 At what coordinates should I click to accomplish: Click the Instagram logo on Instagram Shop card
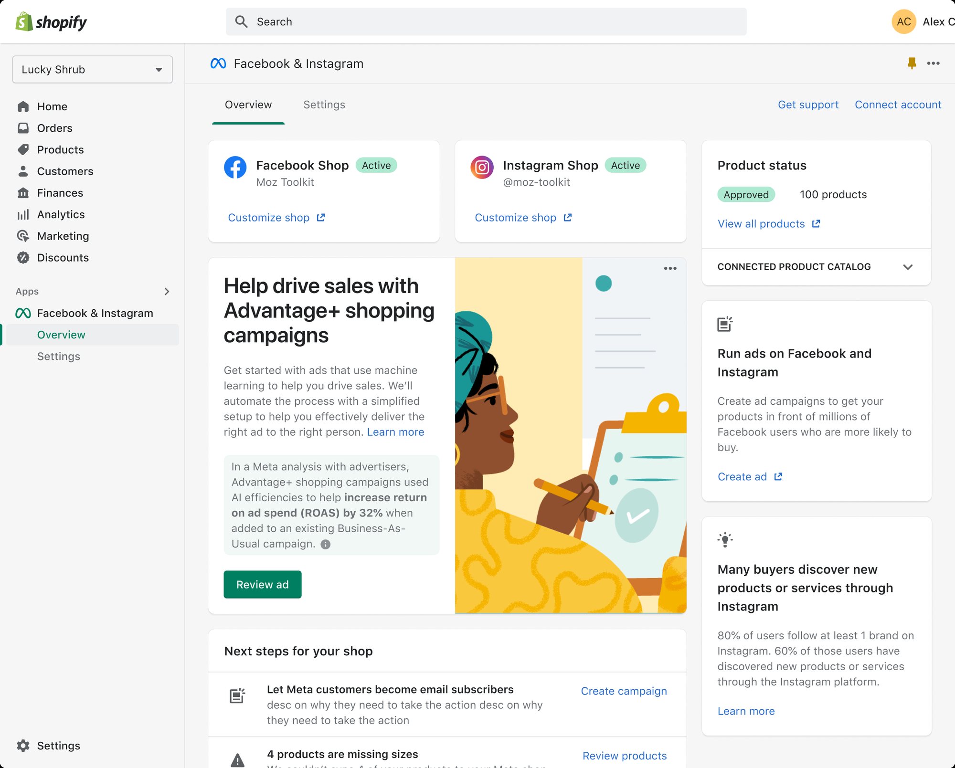pos(482,168)
